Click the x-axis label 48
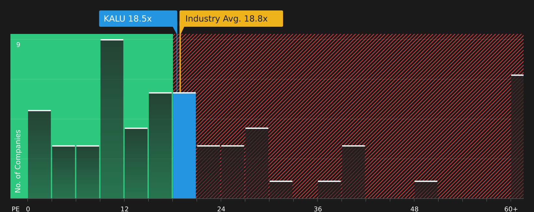 coord(415,209)
